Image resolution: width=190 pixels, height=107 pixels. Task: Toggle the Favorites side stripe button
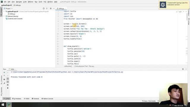point(1,91)
